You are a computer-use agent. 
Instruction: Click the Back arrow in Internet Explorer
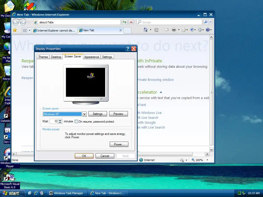(x=16, y=22)
